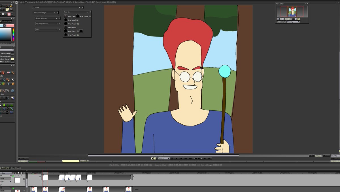Click the pink color swatch

[x=10, y=26]
